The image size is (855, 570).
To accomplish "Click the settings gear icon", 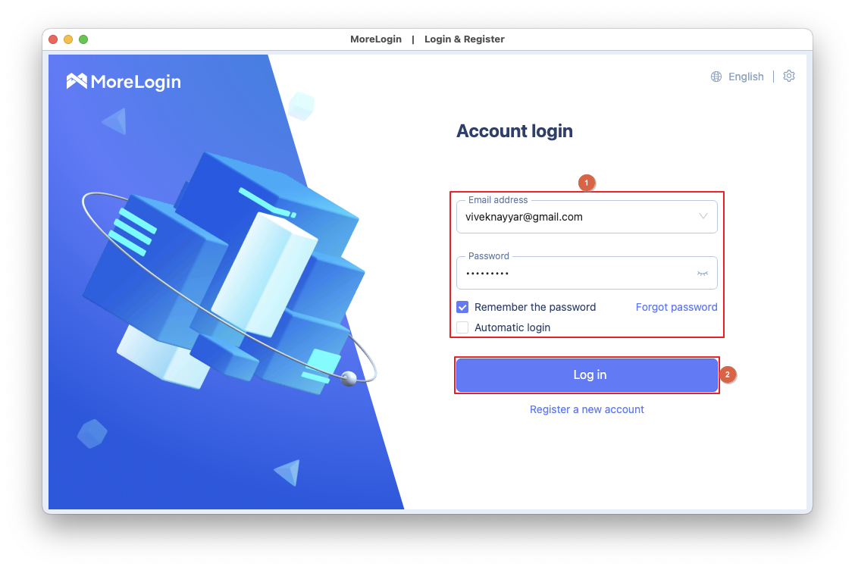I will point(788,77).
